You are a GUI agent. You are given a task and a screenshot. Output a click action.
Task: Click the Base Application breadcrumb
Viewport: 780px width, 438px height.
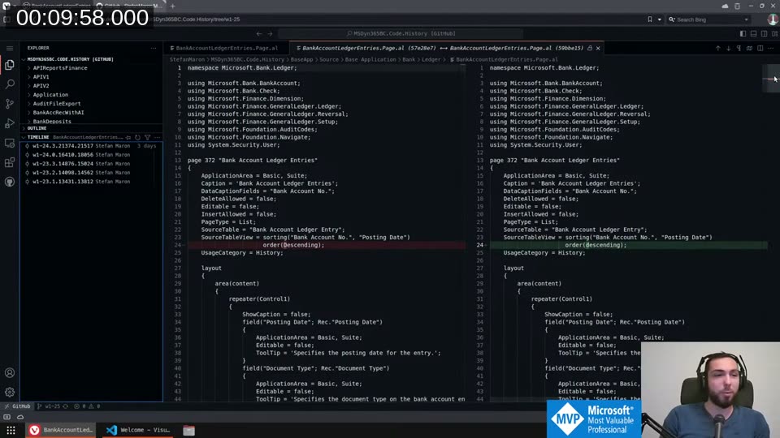[x=370, y=59]
